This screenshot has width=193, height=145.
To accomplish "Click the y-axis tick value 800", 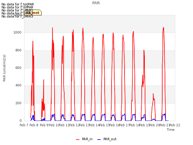I will (x=18, y=50).
